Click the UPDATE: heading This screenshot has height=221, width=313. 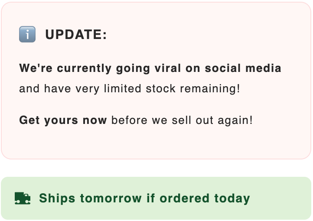pyautogui.click(x=76, y=35)
